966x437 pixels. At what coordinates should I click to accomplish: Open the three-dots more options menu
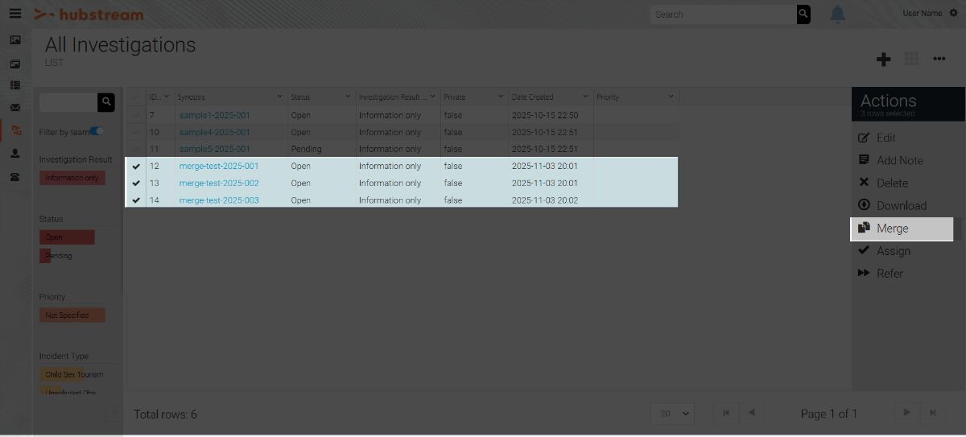[x=939, y=59]
